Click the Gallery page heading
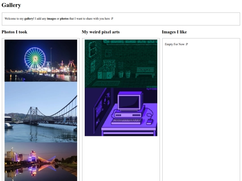This screenshot has width=242, height=181. click(x=11, y=5)
